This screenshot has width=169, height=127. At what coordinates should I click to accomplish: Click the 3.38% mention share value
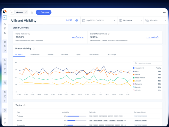click(x=94, y=37)
